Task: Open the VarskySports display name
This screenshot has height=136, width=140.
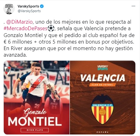Action: 28,6
